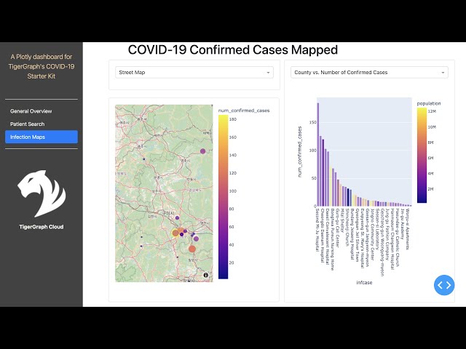The width and height of the screenshot is (466, 349).
Task: Click the TigerGraph tiger logo
Action: (x=42, y=193)
